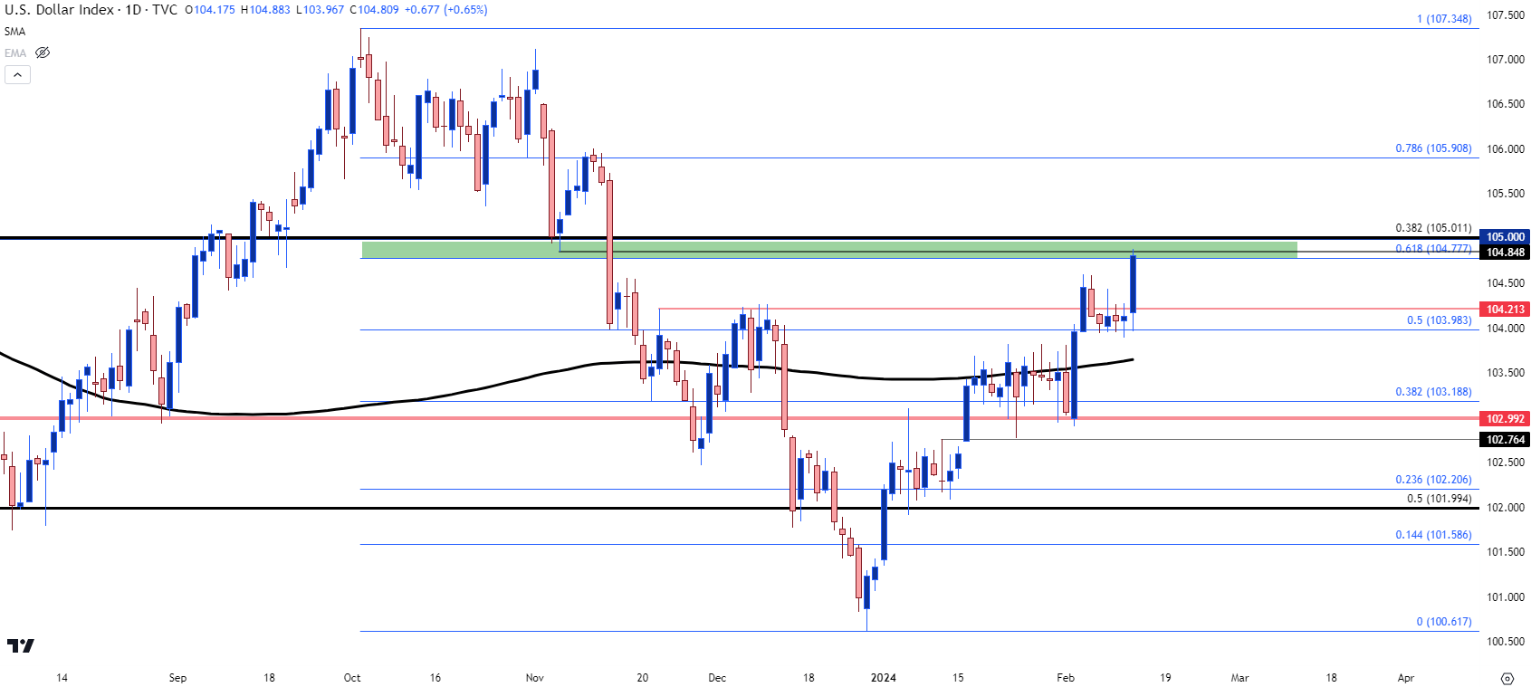Select the 0.382 (103.188) Fibonacci label
Screen dimensions: 1531x687
point(1433,392)
